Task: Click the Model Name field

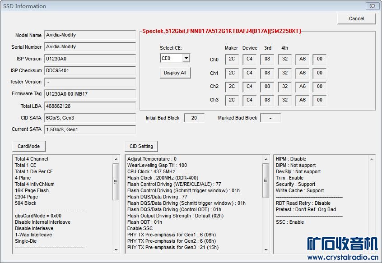Action: (x=90, y=35)
